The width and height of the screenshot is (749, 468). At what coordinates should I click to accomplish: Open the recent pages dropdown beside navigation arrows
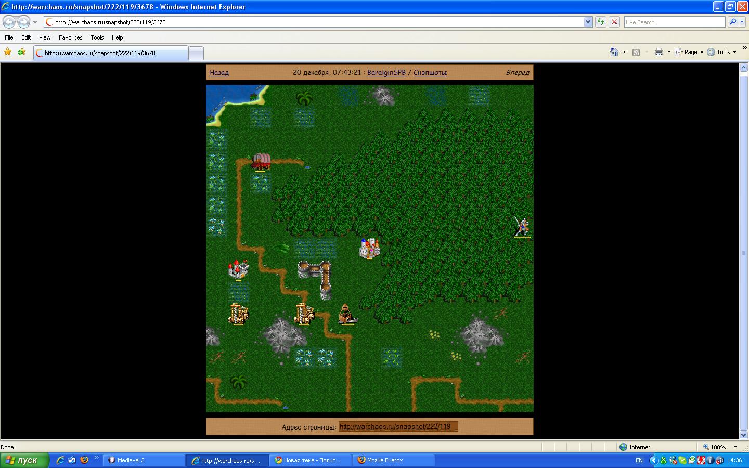pyautogui.click(x=35, y=22)
